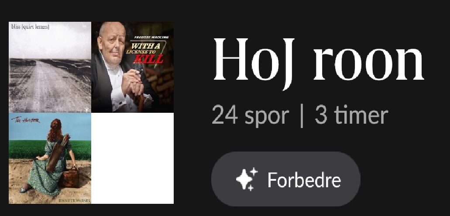Screen dimensions: 450x216
Task: Click the red KILL text on cover
Action: pos(148,59)
